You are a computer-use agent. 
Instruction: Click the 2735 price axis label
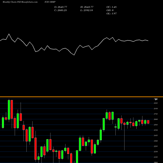(x=156, y=114)
